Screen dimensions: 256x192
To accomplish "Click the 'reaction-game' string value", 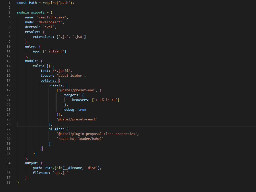I will 51,17.
